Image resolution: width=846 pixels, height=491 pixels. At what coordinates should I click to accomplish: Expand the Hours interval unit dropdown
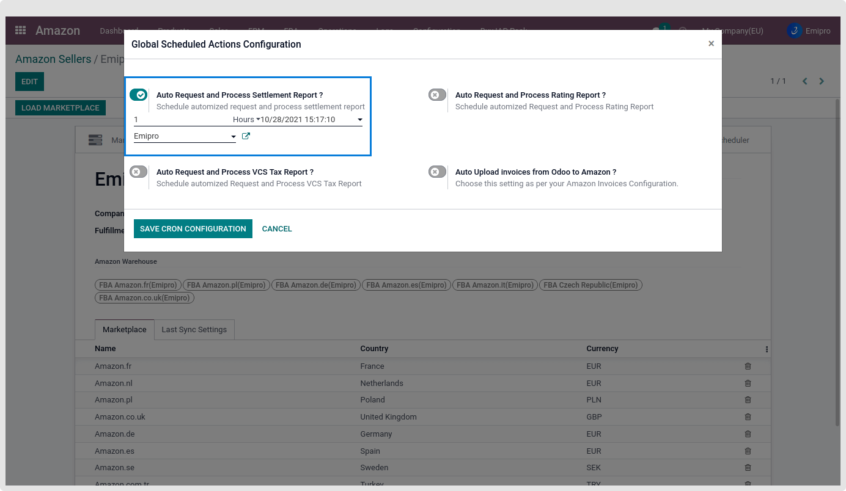tap(246, 120)
